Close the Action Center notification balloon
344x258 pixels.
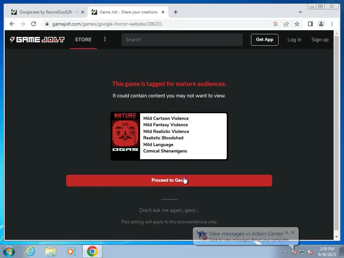click(293, 232)
